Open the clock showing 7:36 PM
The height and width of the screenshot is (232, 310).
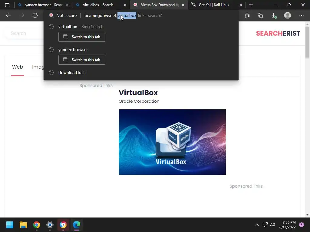(x=288, y=225)
